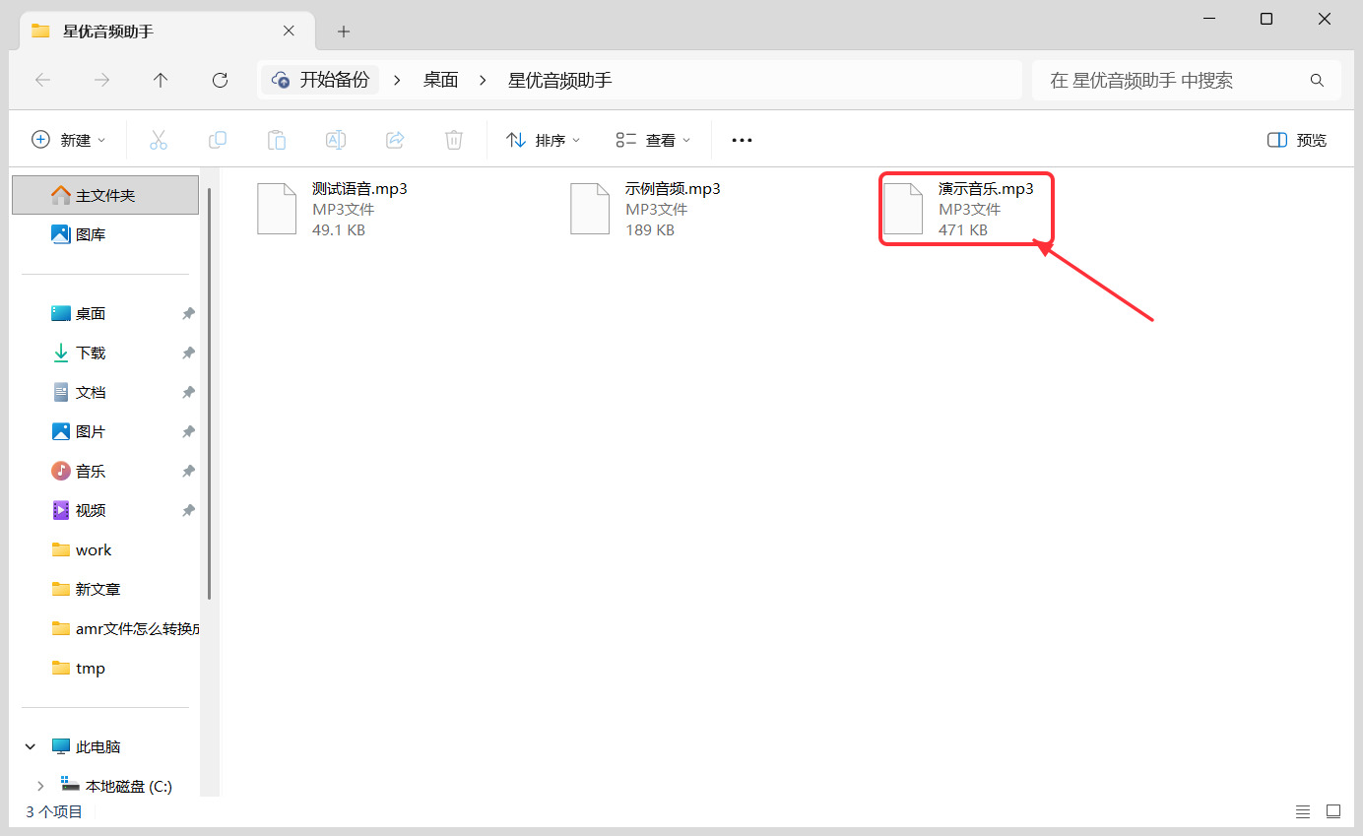1363x836 pixels.
Task: Click the Share icon in toolbar
Action: [x=395, y=140]
